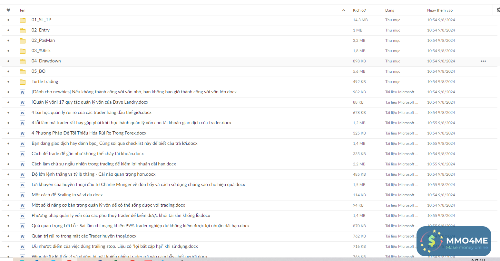Viewport: 500px width, 261px height.
Task: Select the 01_SL_TP folder name
Action: (x=41, y=20)
